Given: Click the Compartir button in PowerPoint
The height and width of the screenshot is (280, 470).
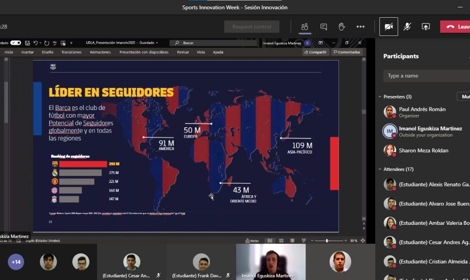Looking at the screenshot, I should (x=315, y=52).
